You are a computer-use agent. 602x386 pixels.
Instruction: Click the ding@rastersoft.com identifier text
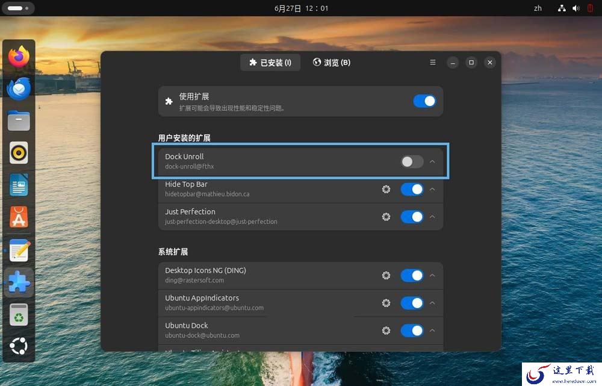click(194, 281)
